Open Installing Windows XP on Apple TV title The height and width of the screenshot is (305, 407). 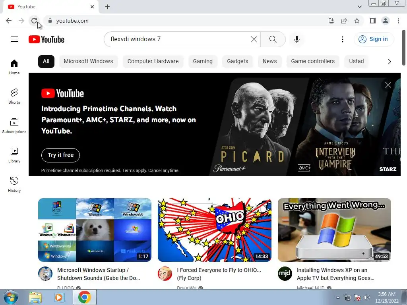(x=335, y=274)
